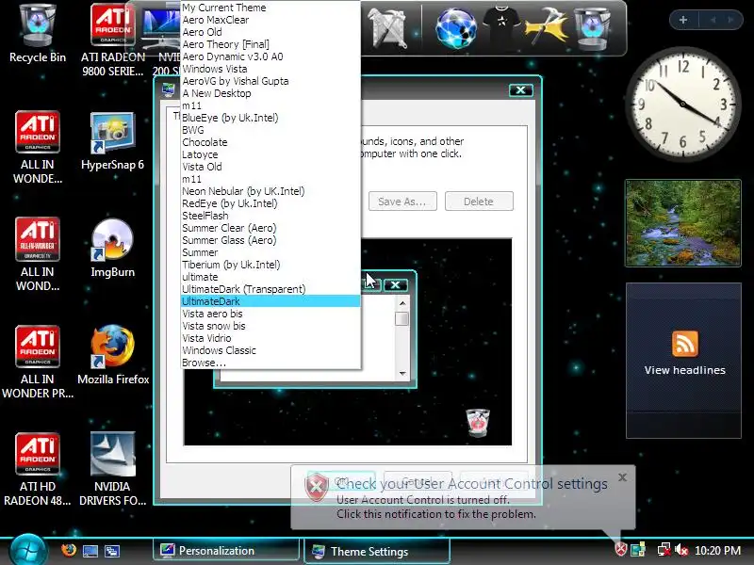
Task: Switch to Theme Settings taskbar button
Action: (377, 551)
